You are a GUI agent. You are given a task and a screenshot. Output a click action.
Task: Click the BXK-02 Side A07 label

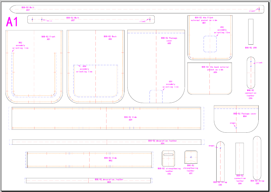pos(130,118)
